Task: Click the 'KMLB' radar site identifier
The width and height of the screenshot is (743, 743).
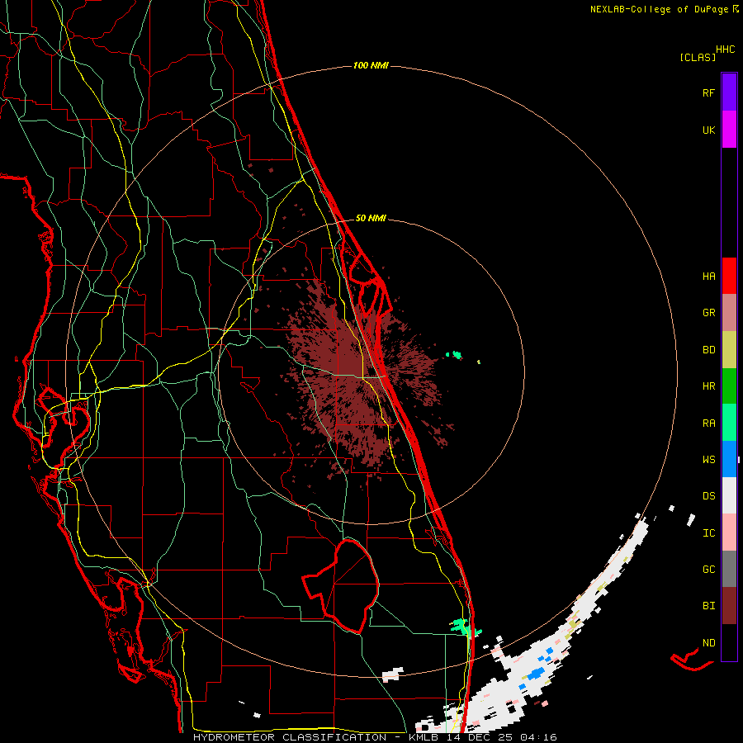Action: click(423, 737)
